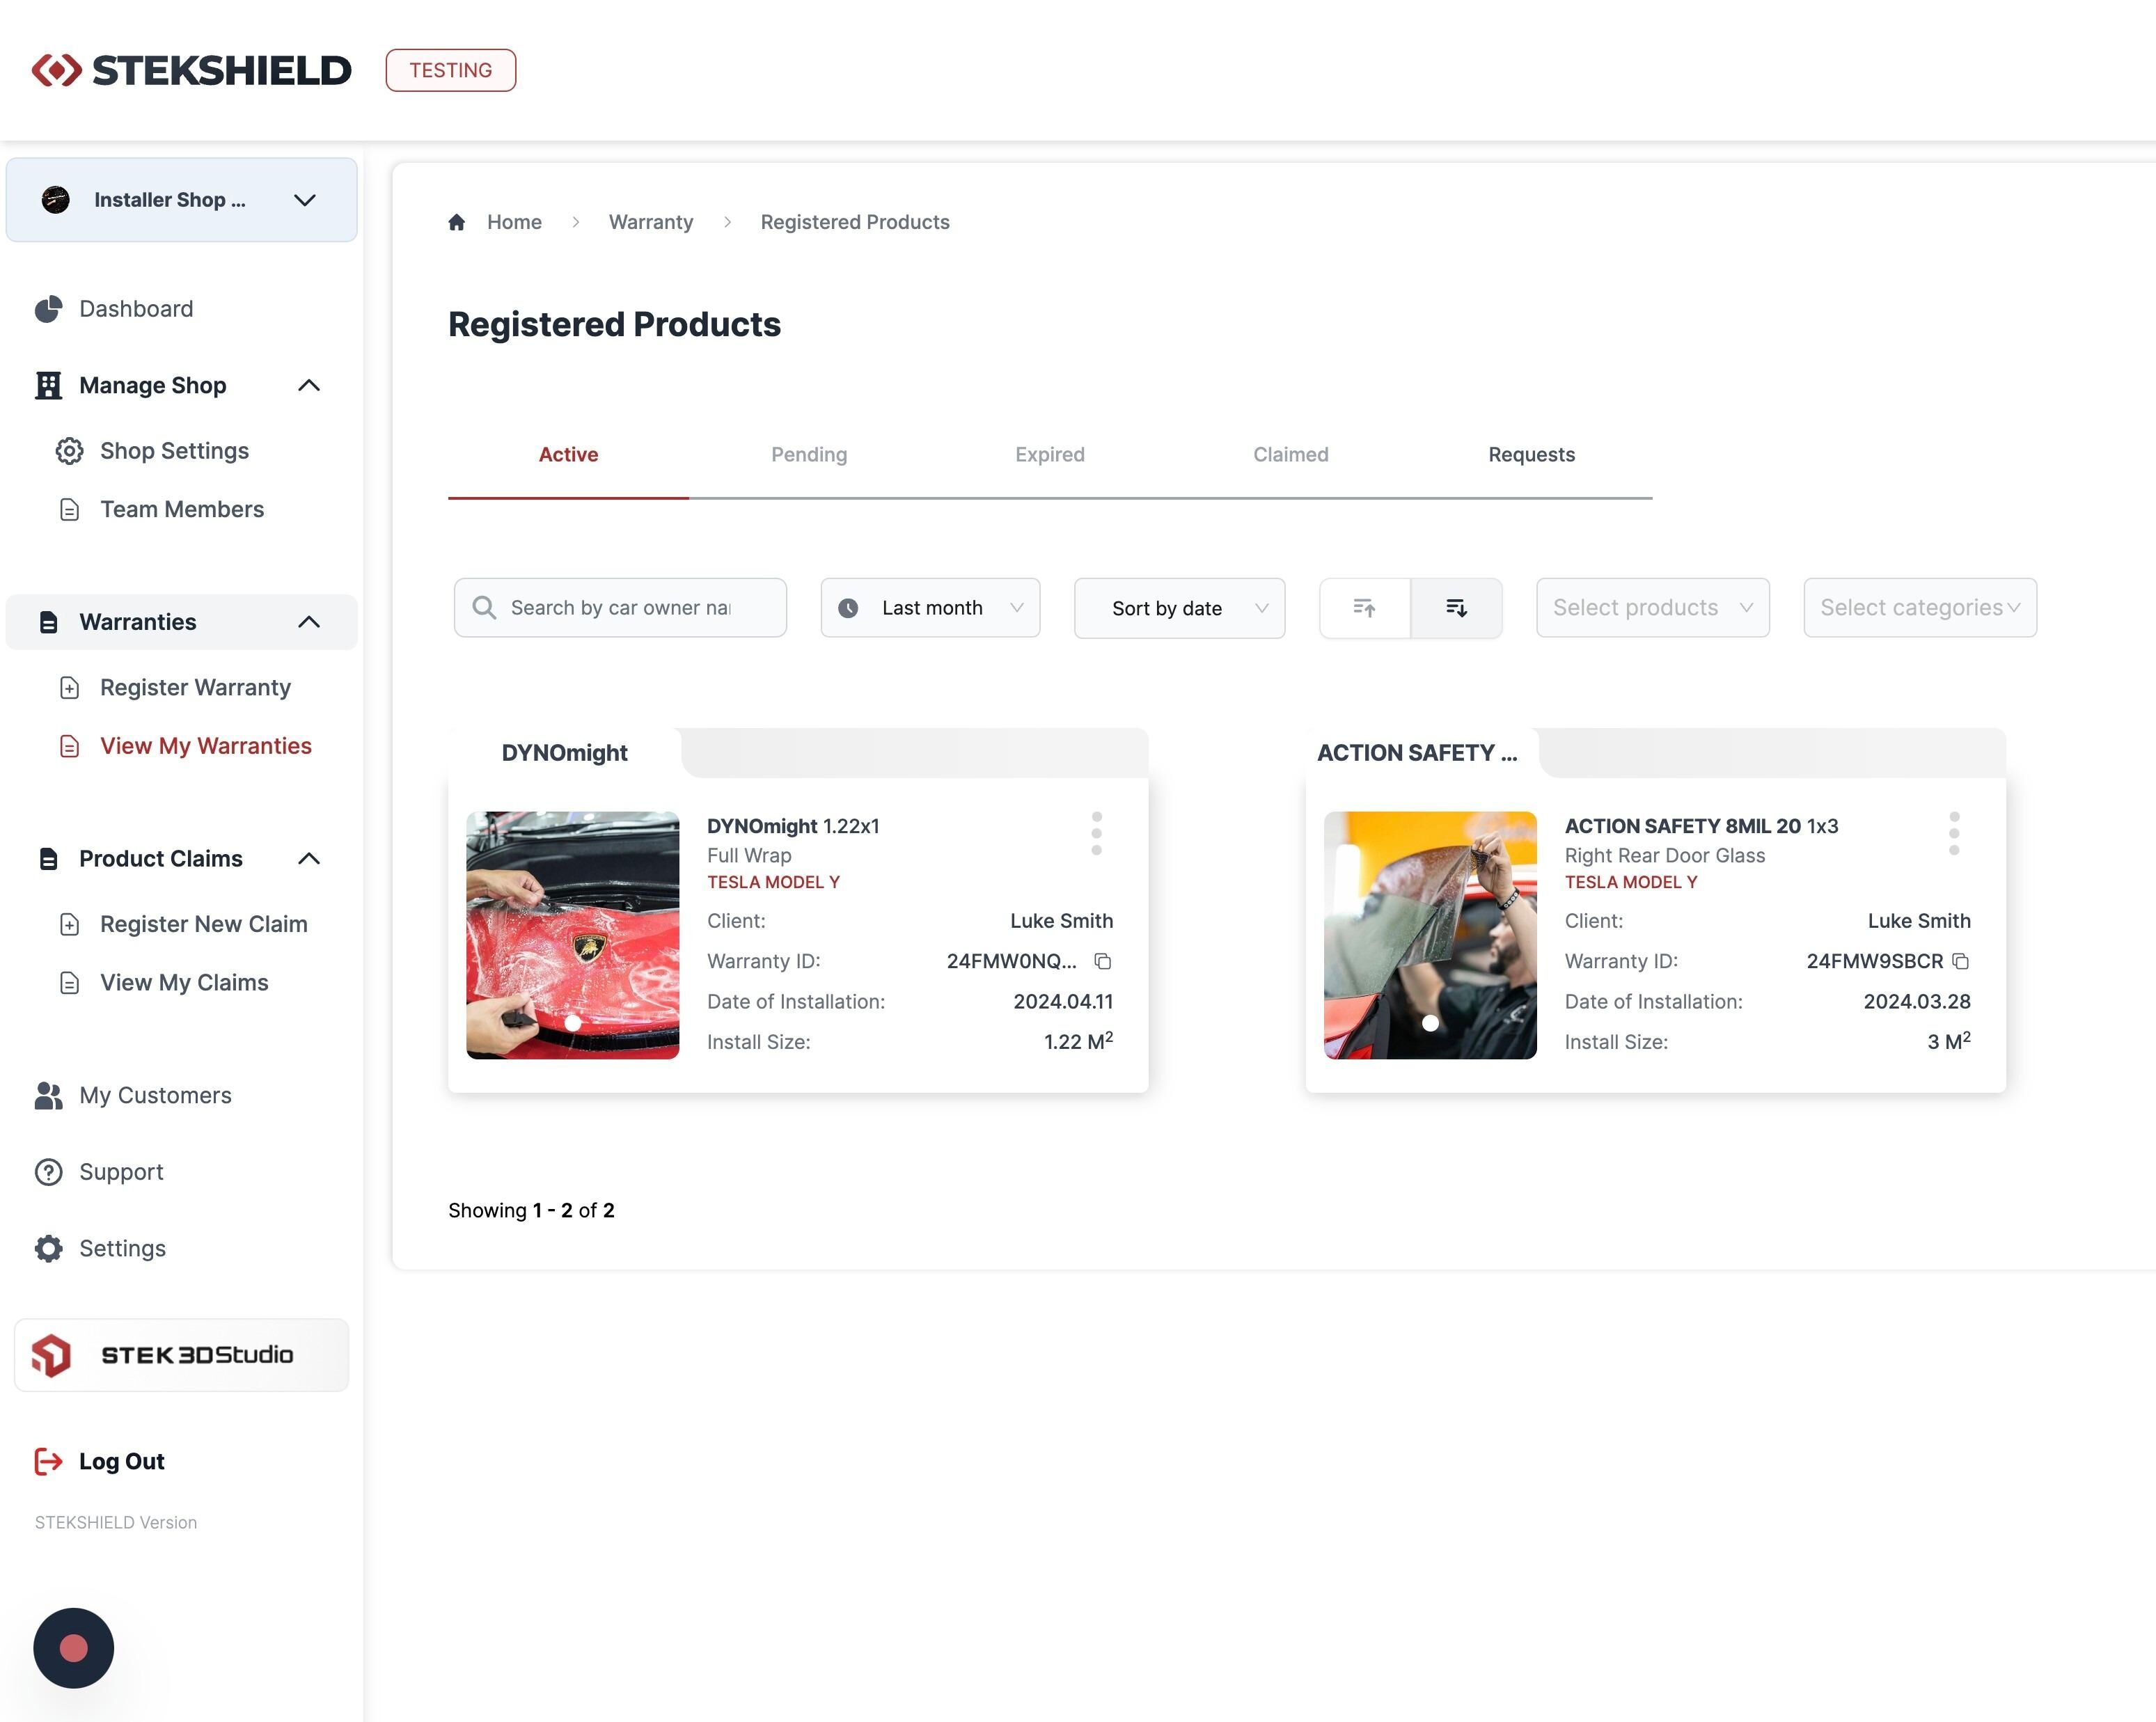Image resolution: width=2156 pixels, height=1722 pixels.
Task: Open the Select categories dropdown
Action: coord(1920,608)
